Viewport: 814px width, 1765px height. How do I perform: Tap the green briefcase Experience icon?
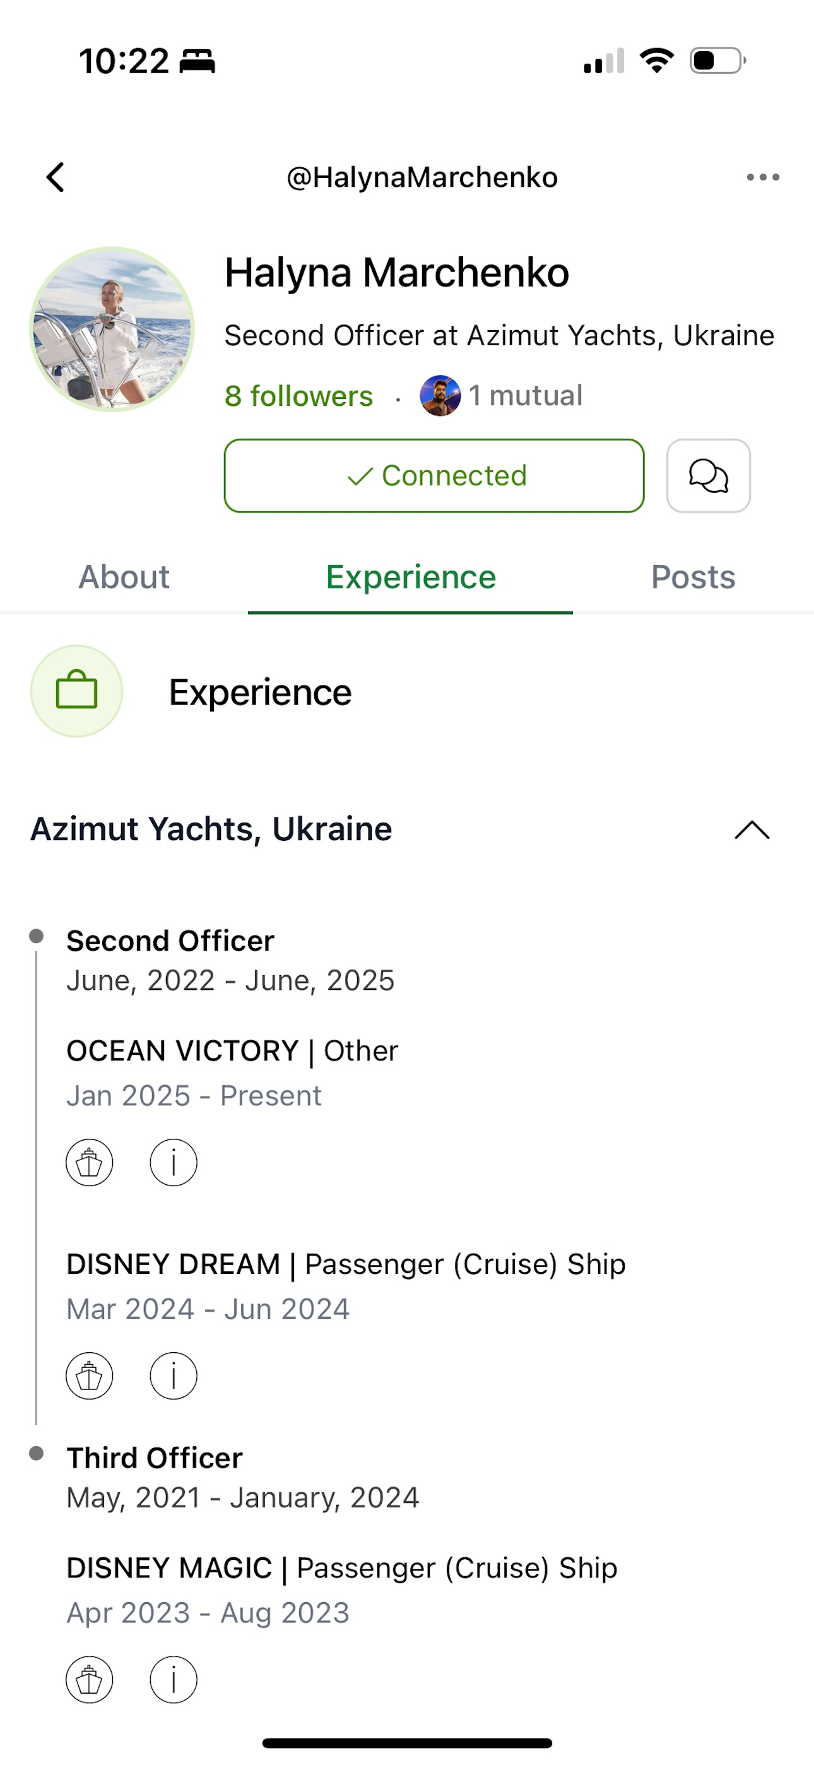pyautogui.click(x=77, y=691)
